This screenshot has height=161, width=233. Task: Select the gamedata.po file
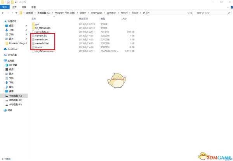click(x=42, y=32)
